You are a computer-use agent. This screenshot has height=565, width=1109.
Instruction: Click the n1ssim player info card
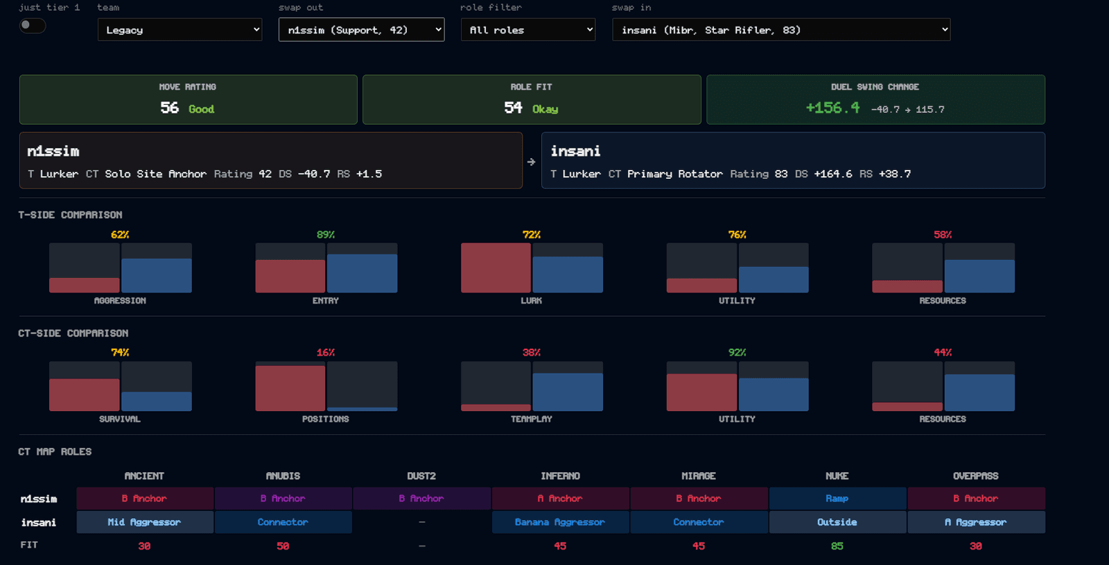pyautogui.click(x=271, y=160)
